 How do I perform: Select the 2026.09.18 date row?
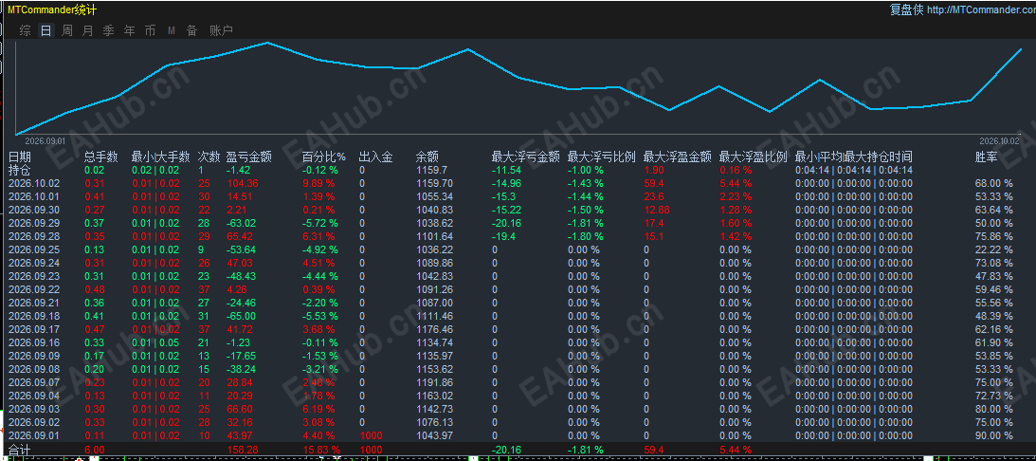(x=34, y=316)
